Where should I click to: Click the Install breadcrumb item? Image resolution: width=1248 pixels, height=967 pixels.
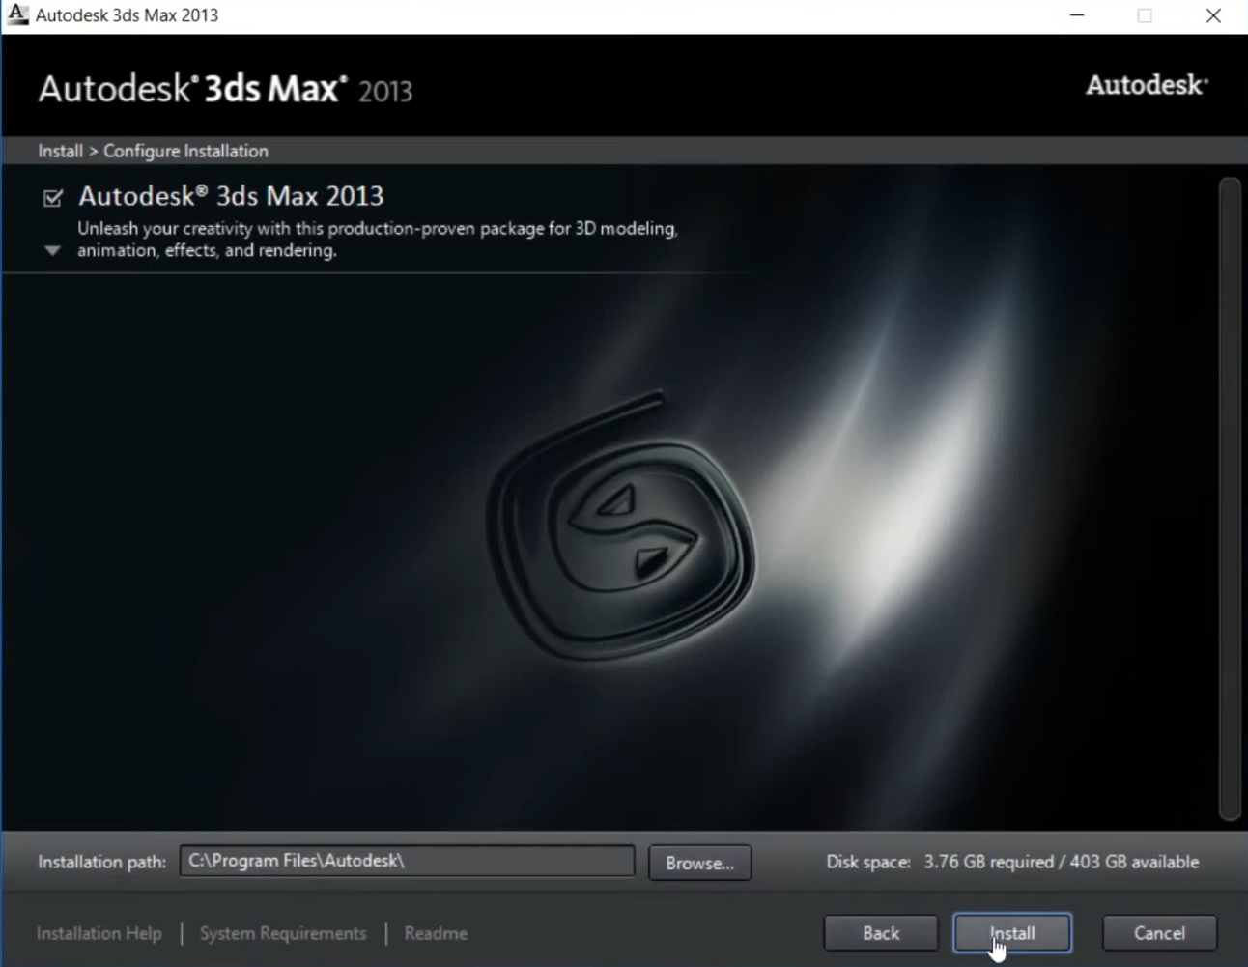(60, 151)
